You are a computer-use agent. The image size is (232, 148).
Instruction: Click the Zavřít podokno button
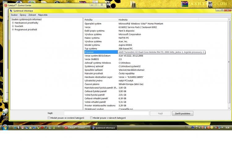point(183,113)
